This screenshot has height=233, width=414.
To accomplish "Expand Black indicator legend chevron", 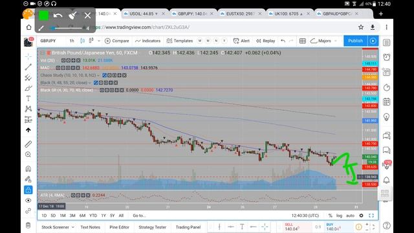I will (90, 83).
